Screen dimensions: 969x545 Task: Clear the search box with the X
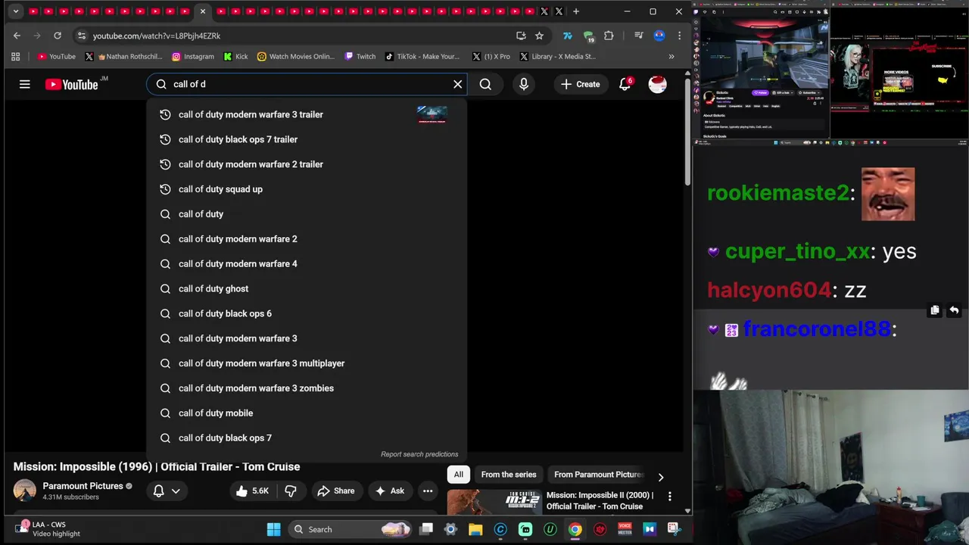(457, 84)
